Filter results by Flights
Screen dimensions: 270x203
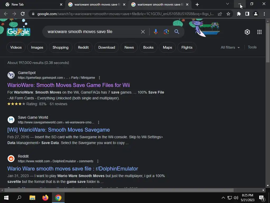coord(187,47)
